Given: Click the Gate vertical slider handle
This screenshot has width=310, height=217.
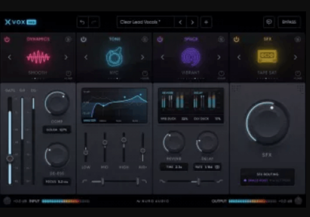Looking at the screenshot, I should (x=9, y=159).
